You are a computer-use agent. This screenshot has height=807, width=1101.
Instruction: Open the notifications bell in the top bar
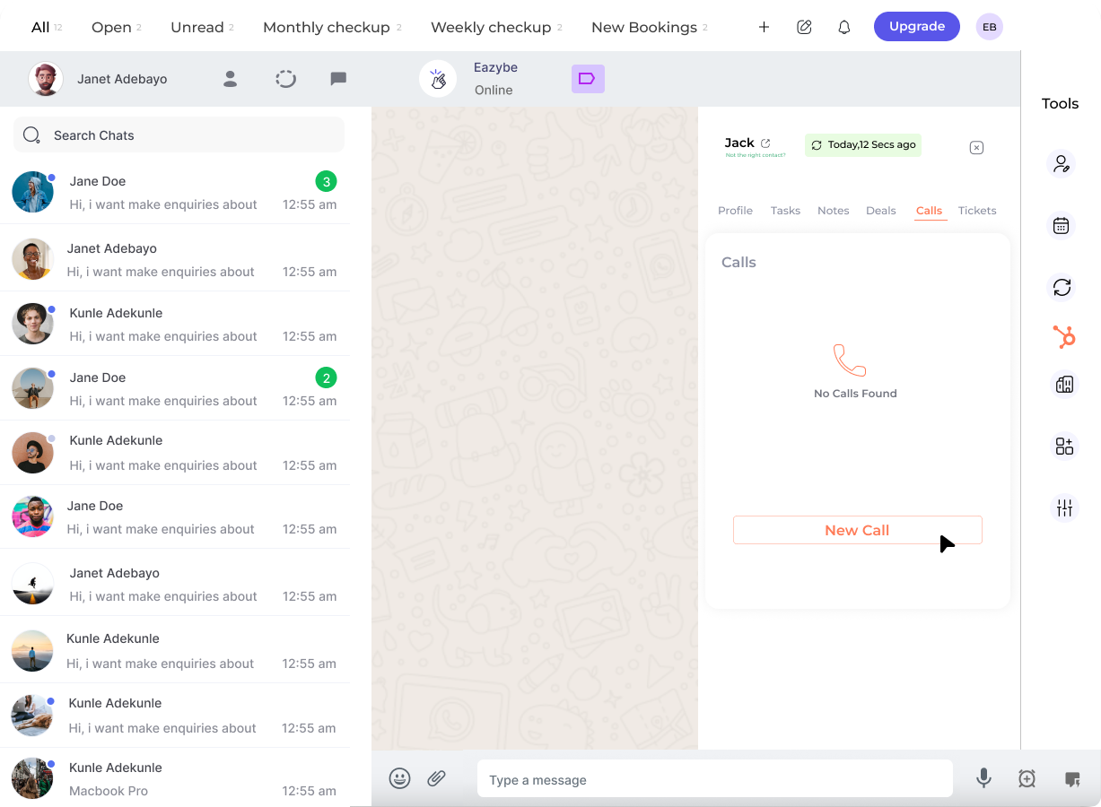843,27
